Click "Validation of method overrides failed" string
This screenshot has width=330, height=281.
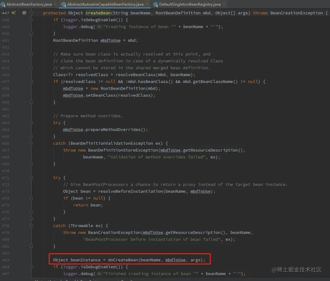point(157,157)
